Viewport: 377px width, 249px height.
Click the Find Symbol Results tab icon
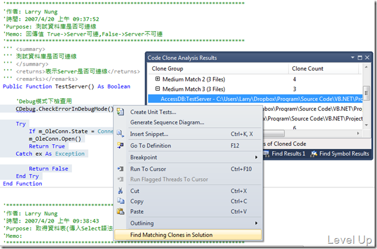pos(314,154)
